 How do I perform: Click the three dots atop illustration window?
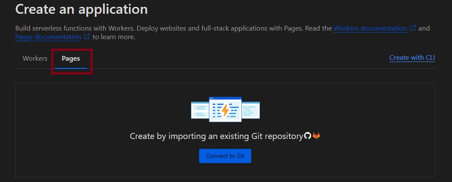tap(212, 99)
